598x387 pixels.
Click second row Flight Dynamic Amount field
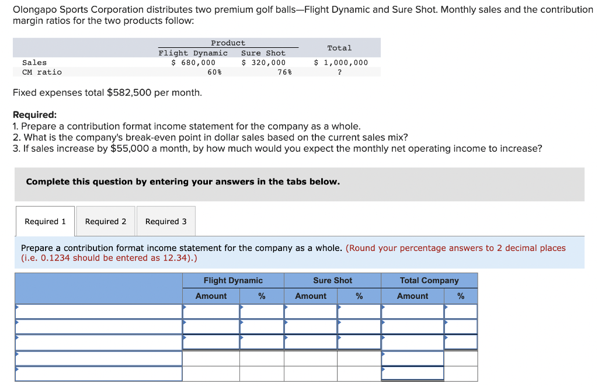point(211,327)
